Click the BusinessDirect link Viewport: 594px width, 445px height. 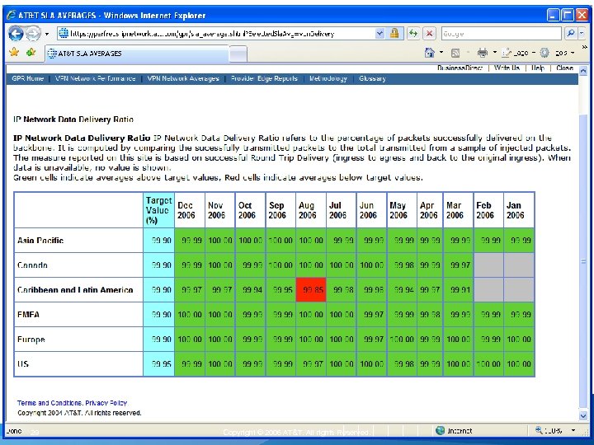tap(460, 68)
